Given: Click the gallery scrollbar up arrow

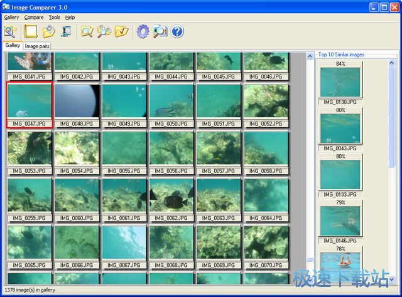Looking at the screenshot, I should tap(310, 56).
